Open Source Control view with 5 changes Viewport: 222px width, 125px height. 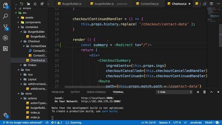(x=6, y=27)
